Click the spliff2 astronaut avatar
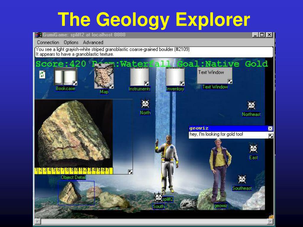303x227 pixels. (167, 164)
